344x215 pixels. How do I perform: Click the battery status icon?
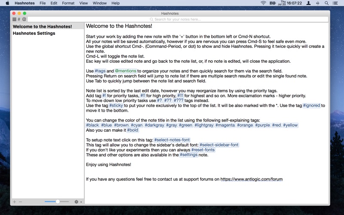tap(273, 3)
